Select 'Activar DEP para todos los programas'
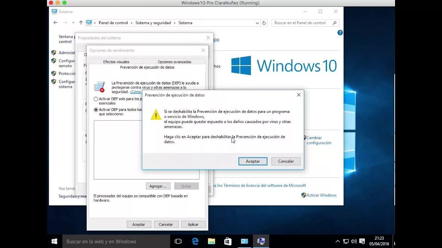 pyautogui.click(x=96, y=110)
